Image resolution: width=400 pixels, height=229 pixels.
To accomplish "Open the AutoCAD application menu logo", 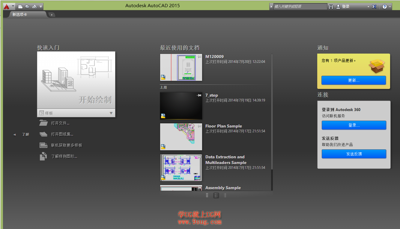I will (x=7, y=6).
